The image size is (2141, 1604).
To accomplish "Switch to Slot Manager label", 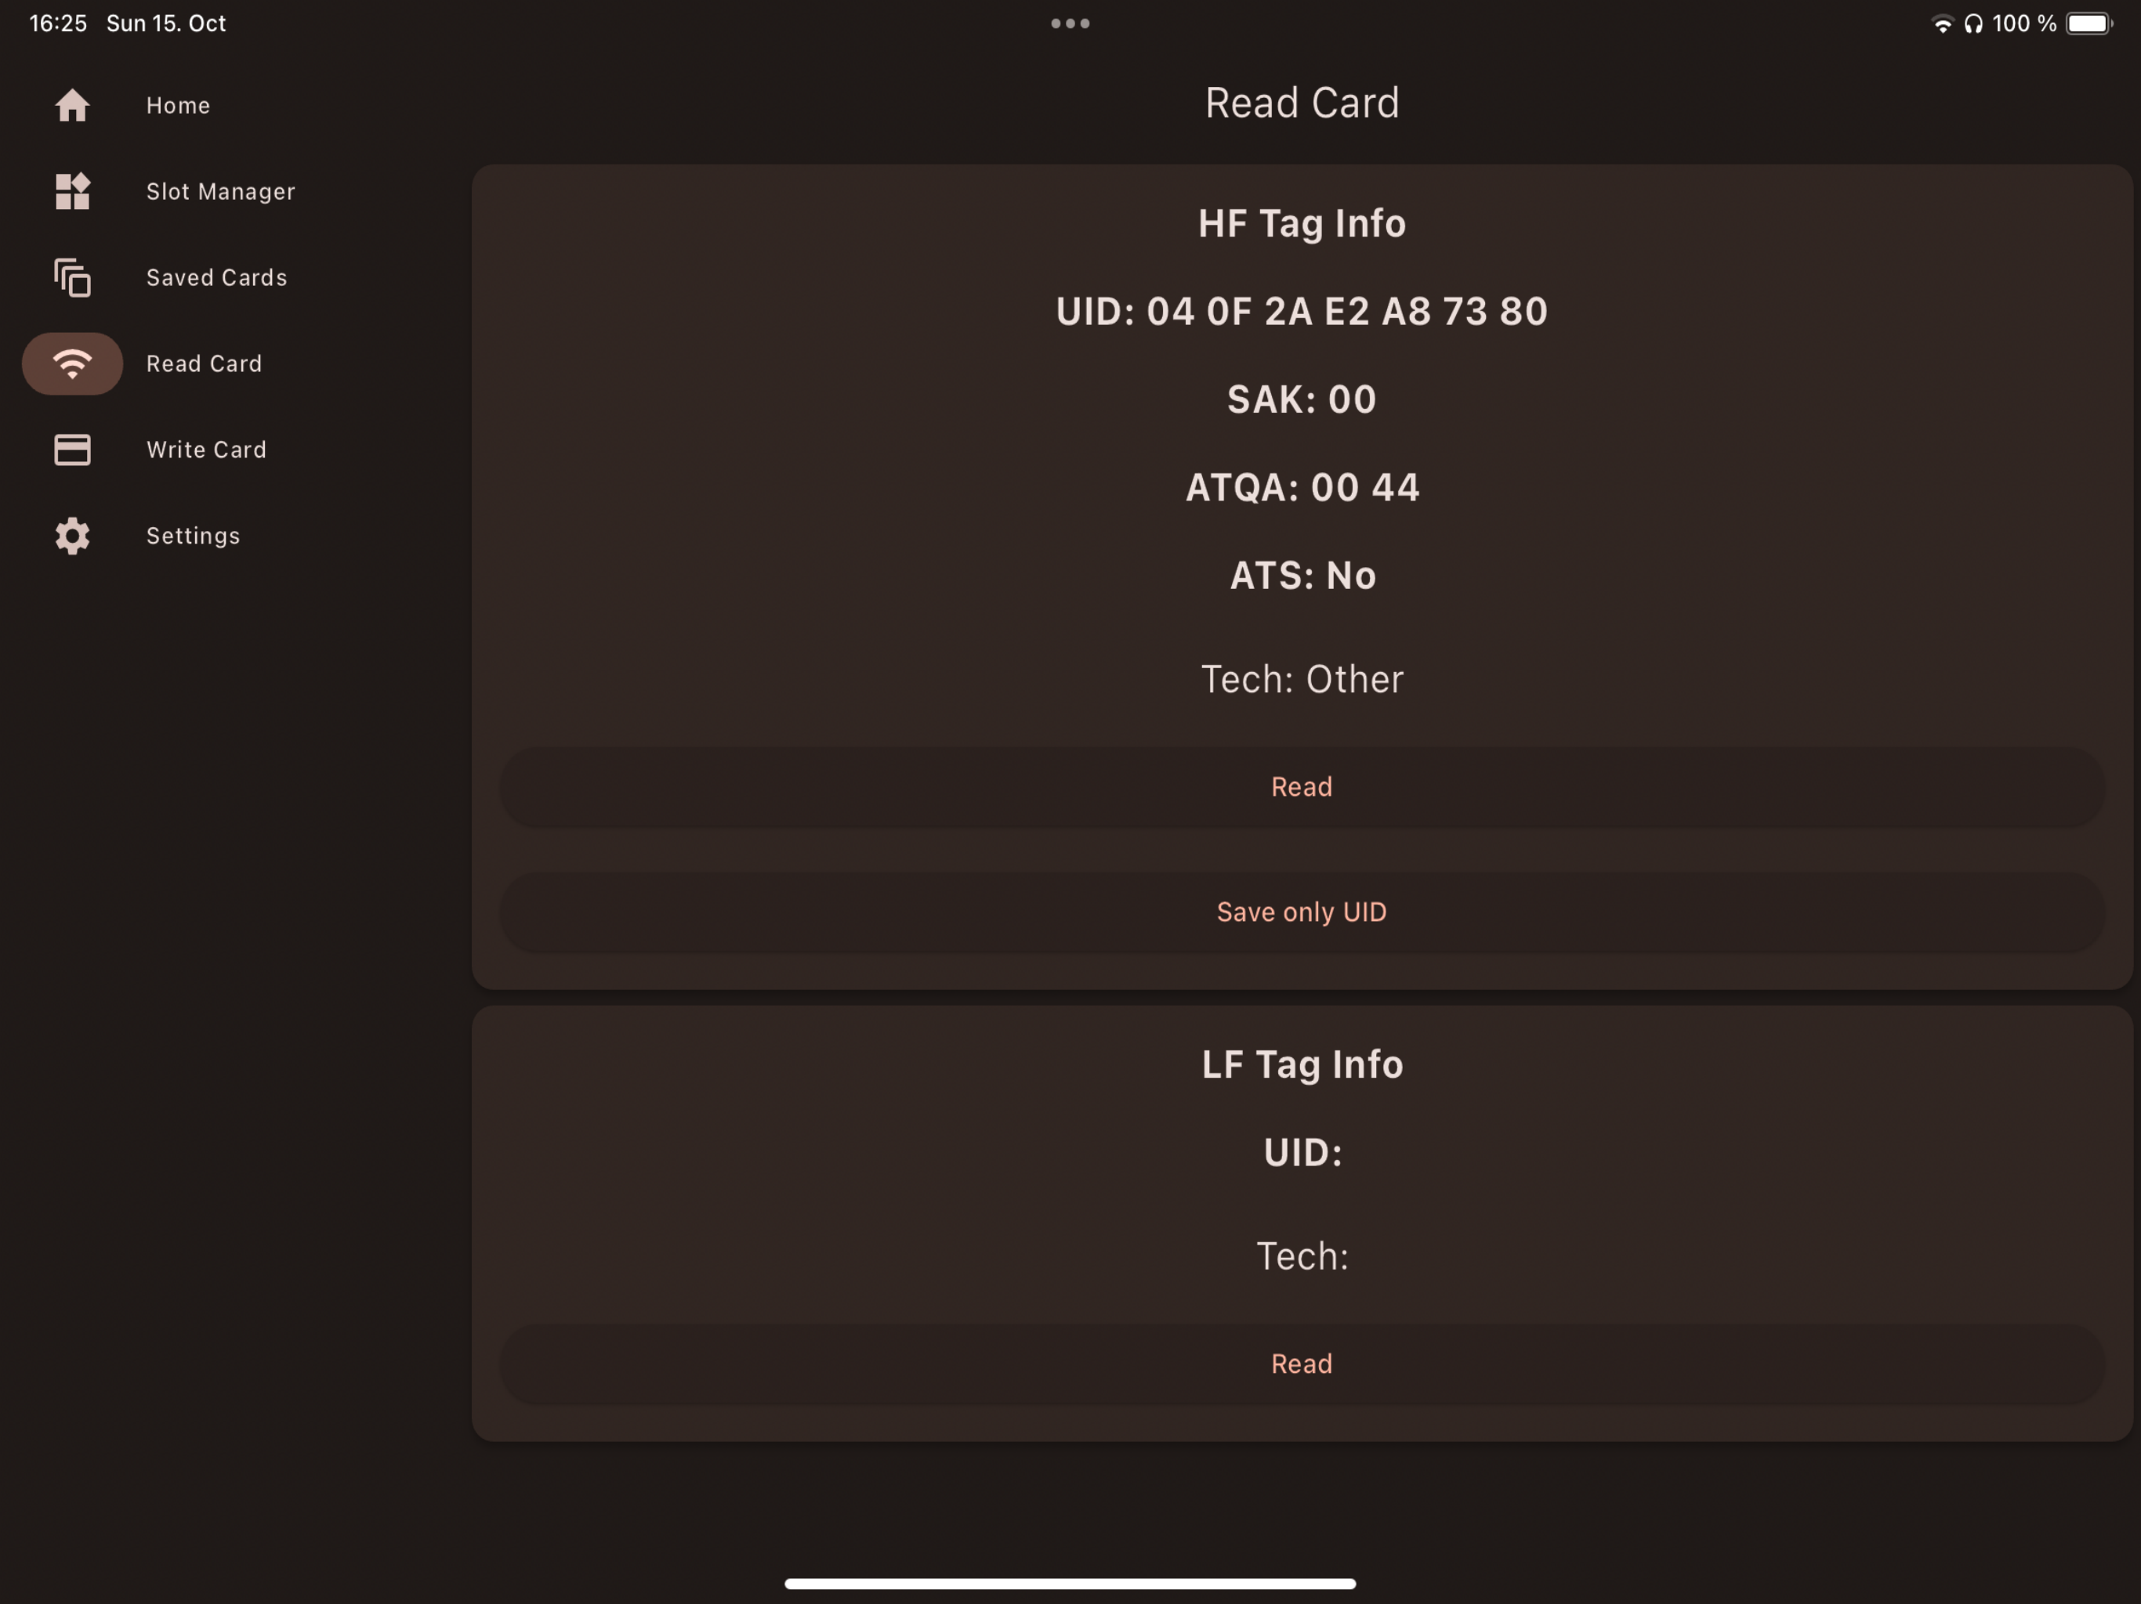I will [x=221, y=192].
